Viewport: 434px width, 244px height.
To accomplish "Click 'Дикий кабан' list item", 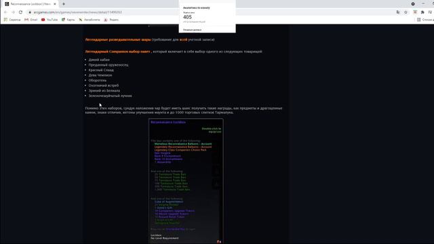I will point(99,60).
